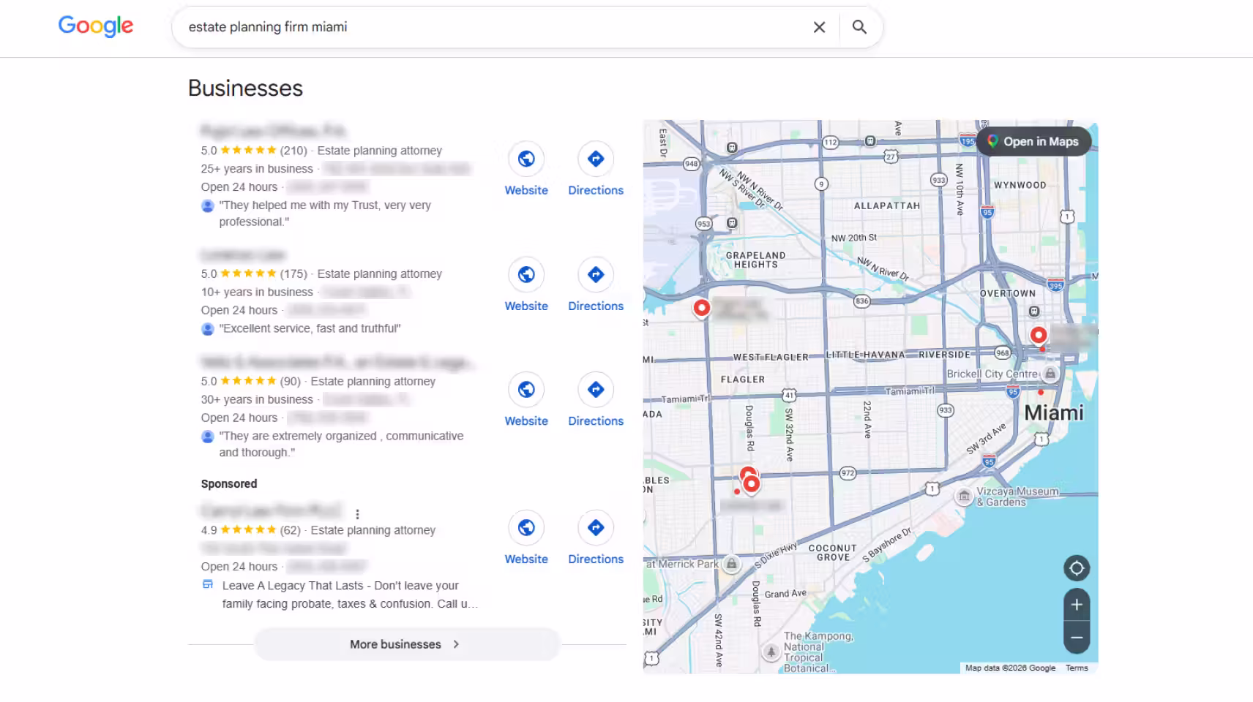The width and height of the screenshot is (1253, 702).
Task: Click the review "They are extremely organized"
Action: 341,444
